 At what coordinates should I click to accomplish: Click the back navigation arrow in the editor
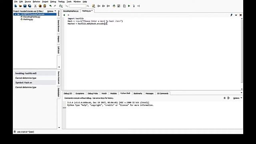[64, 15]
